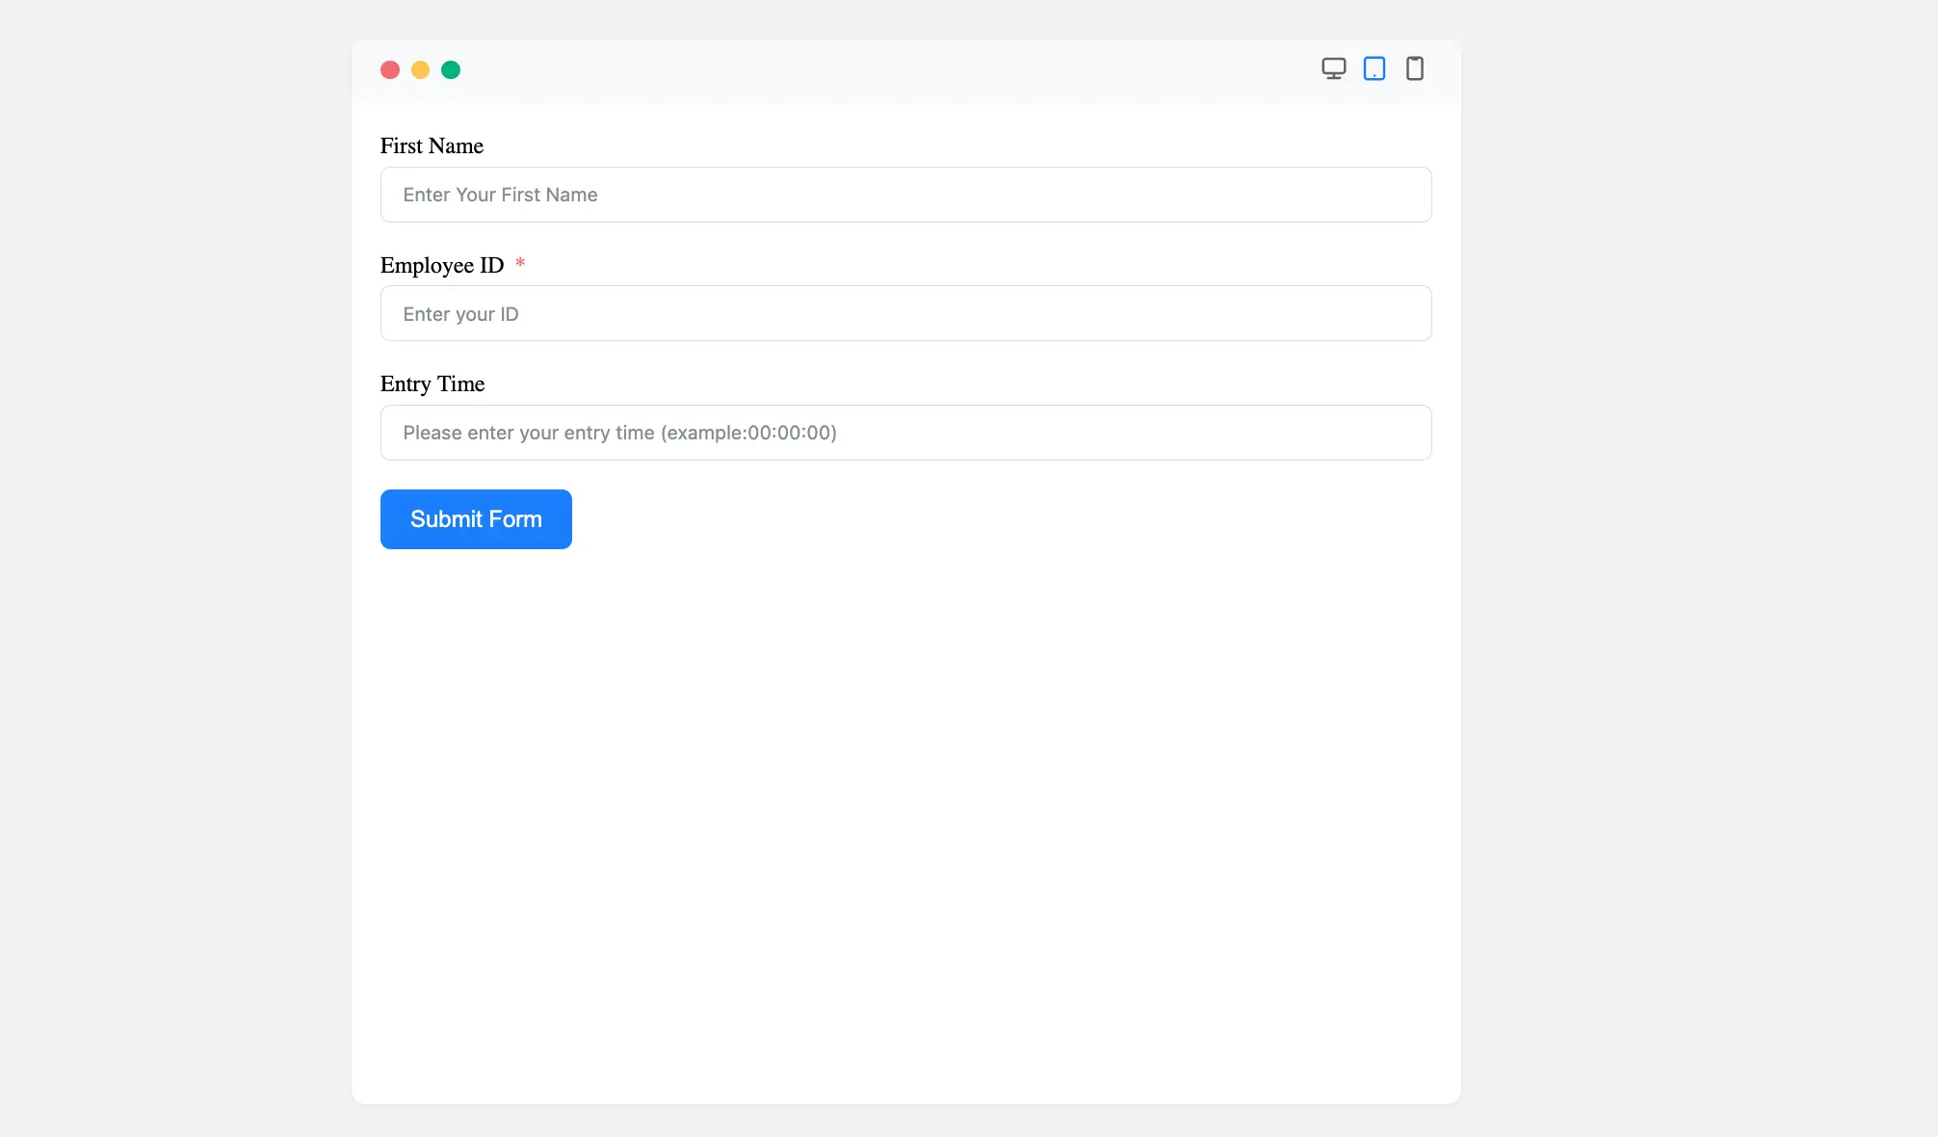Select the tablet preview icon
The image size is (1938, 1137).
click(x=1374, y=68)
